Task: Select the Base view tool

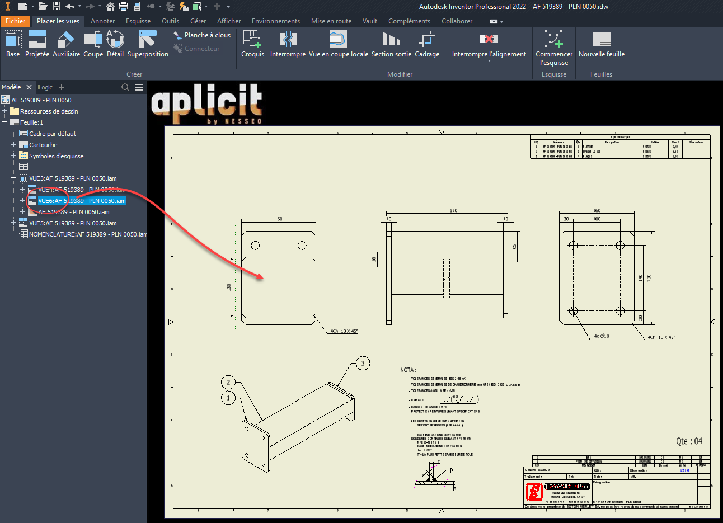Action: click(x=13, y=44)
